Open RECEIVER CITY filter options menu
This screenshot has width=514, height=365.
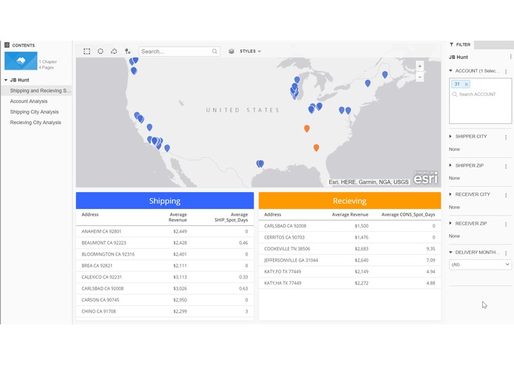506,195
